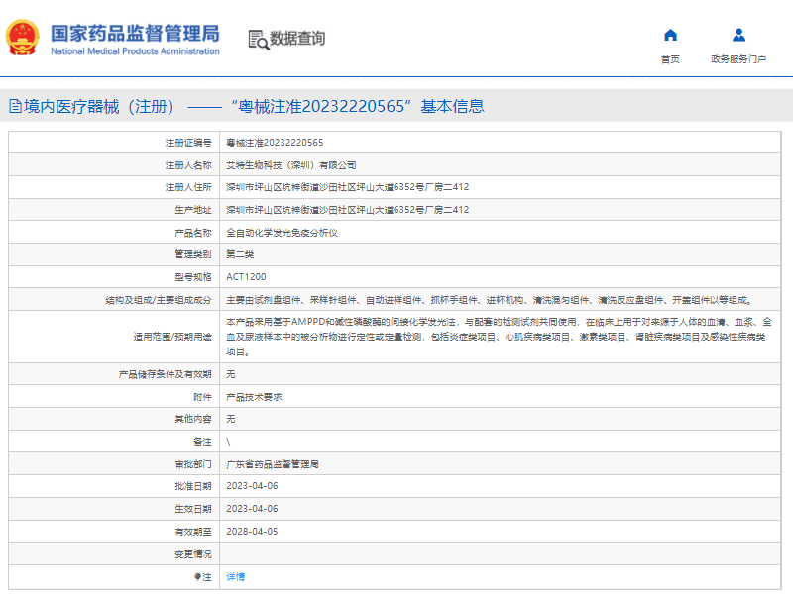Viewport: 793px width, 596px height.
Task: Click the 生产地址 address value
Action: pyautogui.click(x=348, y=210)
